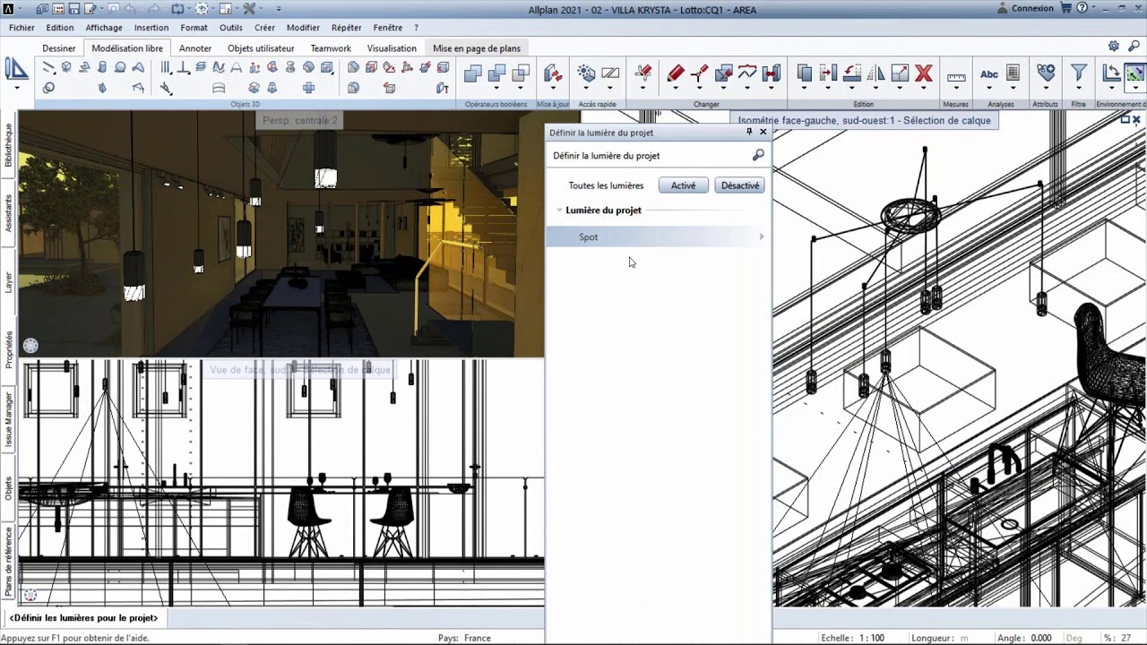Click the Pays France status bar entry
Viewport: 1147px width, 645px height.
click(x=464, y=638)
